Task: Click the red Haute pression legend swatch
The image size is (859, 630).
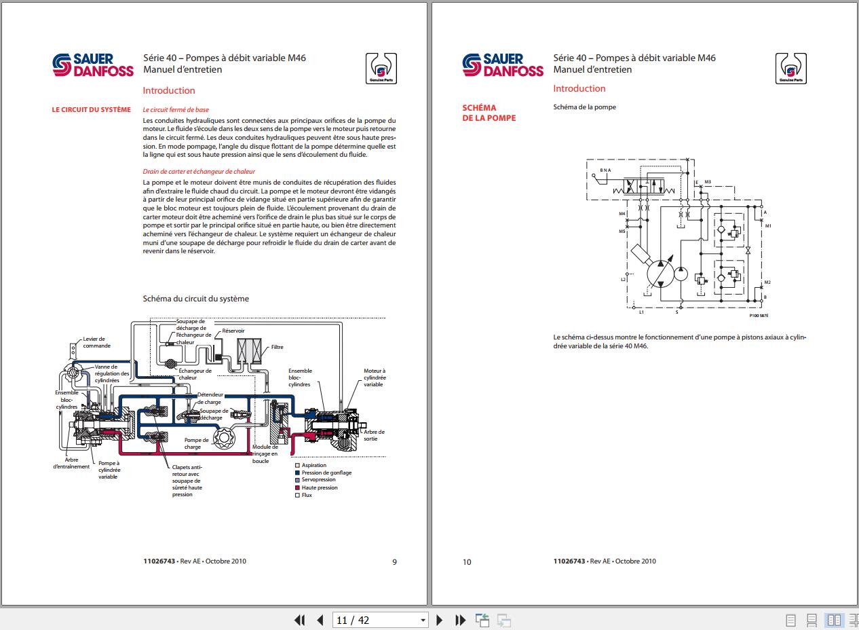Action: click(297, 487)
